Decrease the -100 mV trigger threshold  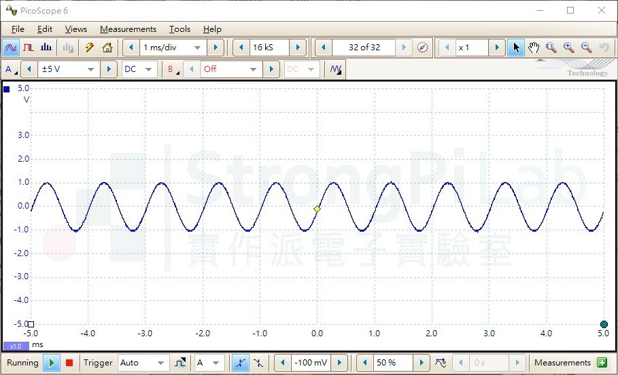(283, 363)
